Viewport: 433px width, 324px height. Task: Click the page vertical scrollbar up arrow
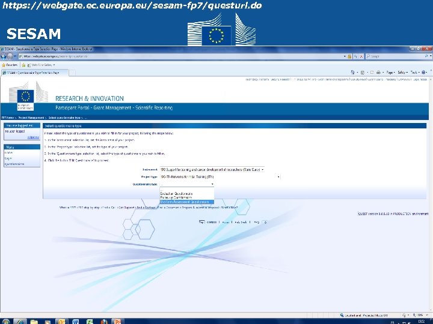(431, 79)
